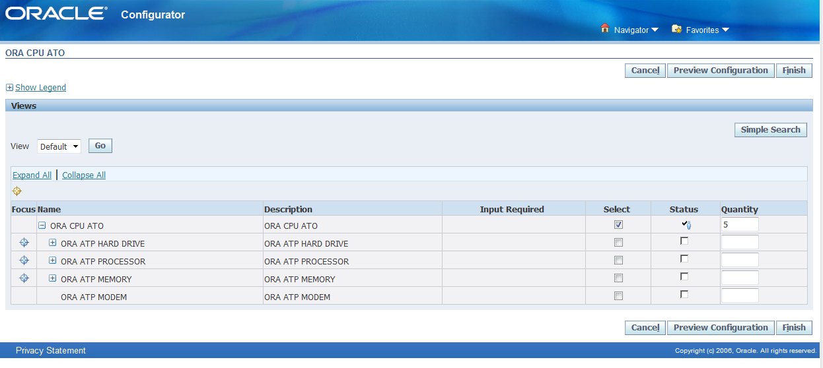Image resolution: width=823 pixels, height=368 pixels.
Task: Toggle Status box for ORA ATP HARD DRIVE
Action: click(x=684, y=241)
